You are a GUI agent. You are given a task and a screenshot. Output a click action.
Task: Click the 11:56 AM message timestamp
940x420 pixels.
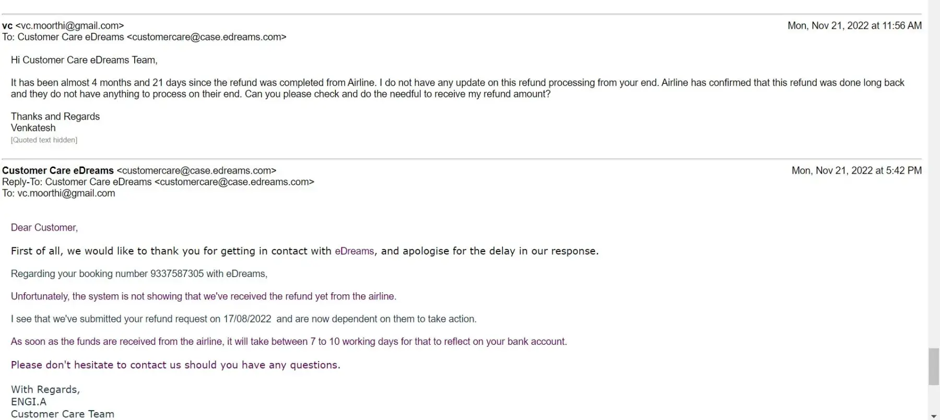click(854, 26)
